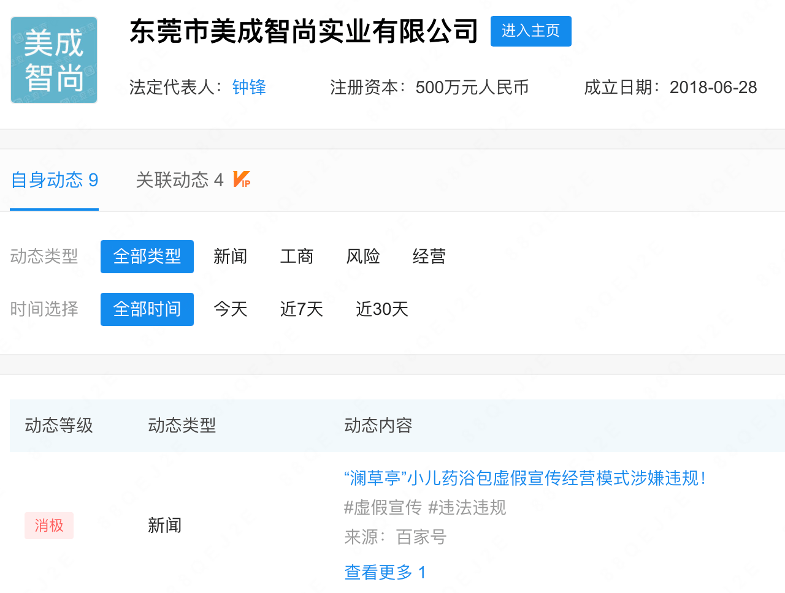The image size is (785, 593).
Task: Open the 澜草亭 news article headline
Action: pos(525,478)
